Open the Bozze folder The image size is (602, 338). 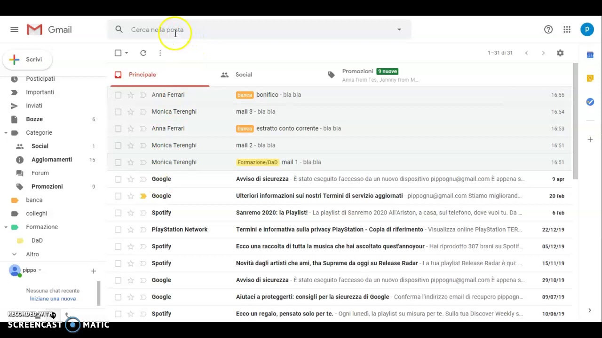34,119
